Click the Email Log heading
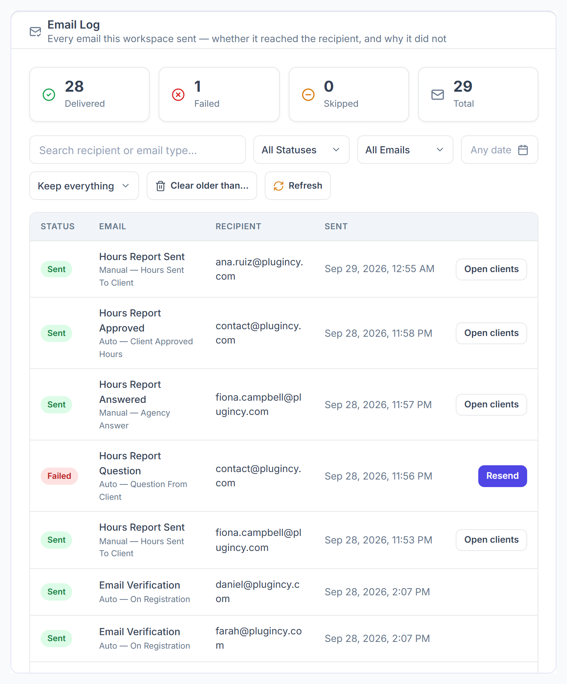The width and height of the screenshot is (567, 684). point(74,25)
